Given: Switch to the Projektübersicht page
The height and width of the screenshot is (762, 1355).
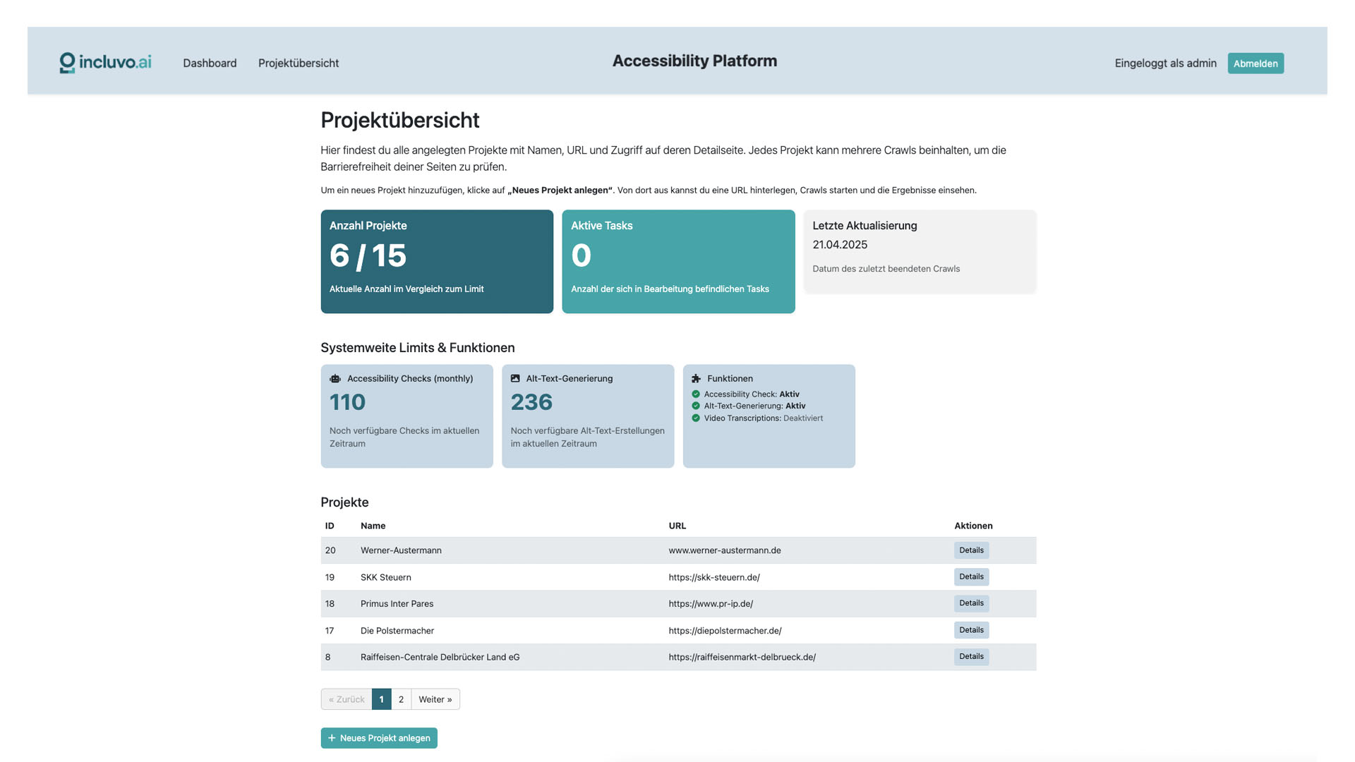Looking at the screenshot, I should click(299, 63).
